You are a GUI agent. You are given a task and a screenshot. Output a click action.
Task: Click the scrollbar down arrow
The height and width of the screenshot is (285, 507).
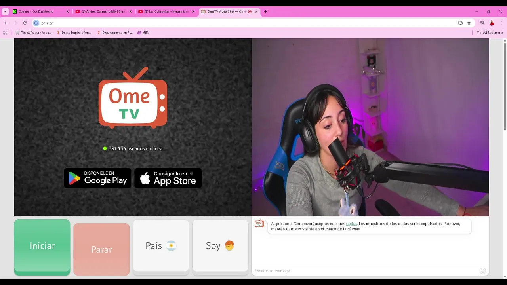click(505, 276)
